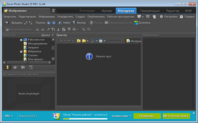Click the feather icon in edit toolbar
The width and height of the screenshot is (198, 123).
click(48, 29)
